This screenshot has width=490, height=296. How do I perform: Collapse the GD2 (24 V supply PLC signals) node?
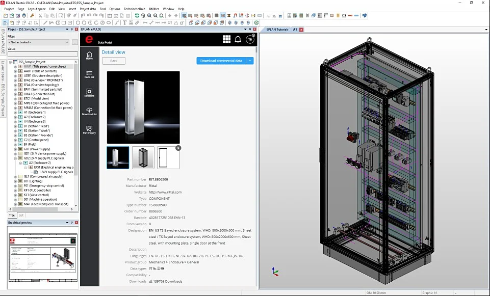(16, 158)
